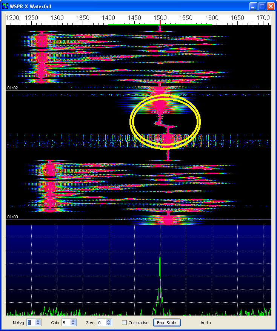This screenshot has height=331, width=277.
Task: Close the WSPR-X Waterfall window
Action: click(x=271, y=6)
